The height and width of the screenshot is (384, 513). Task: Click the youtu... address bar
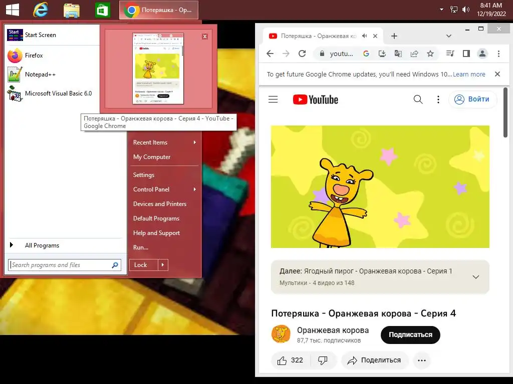click(x=341, y=54)
